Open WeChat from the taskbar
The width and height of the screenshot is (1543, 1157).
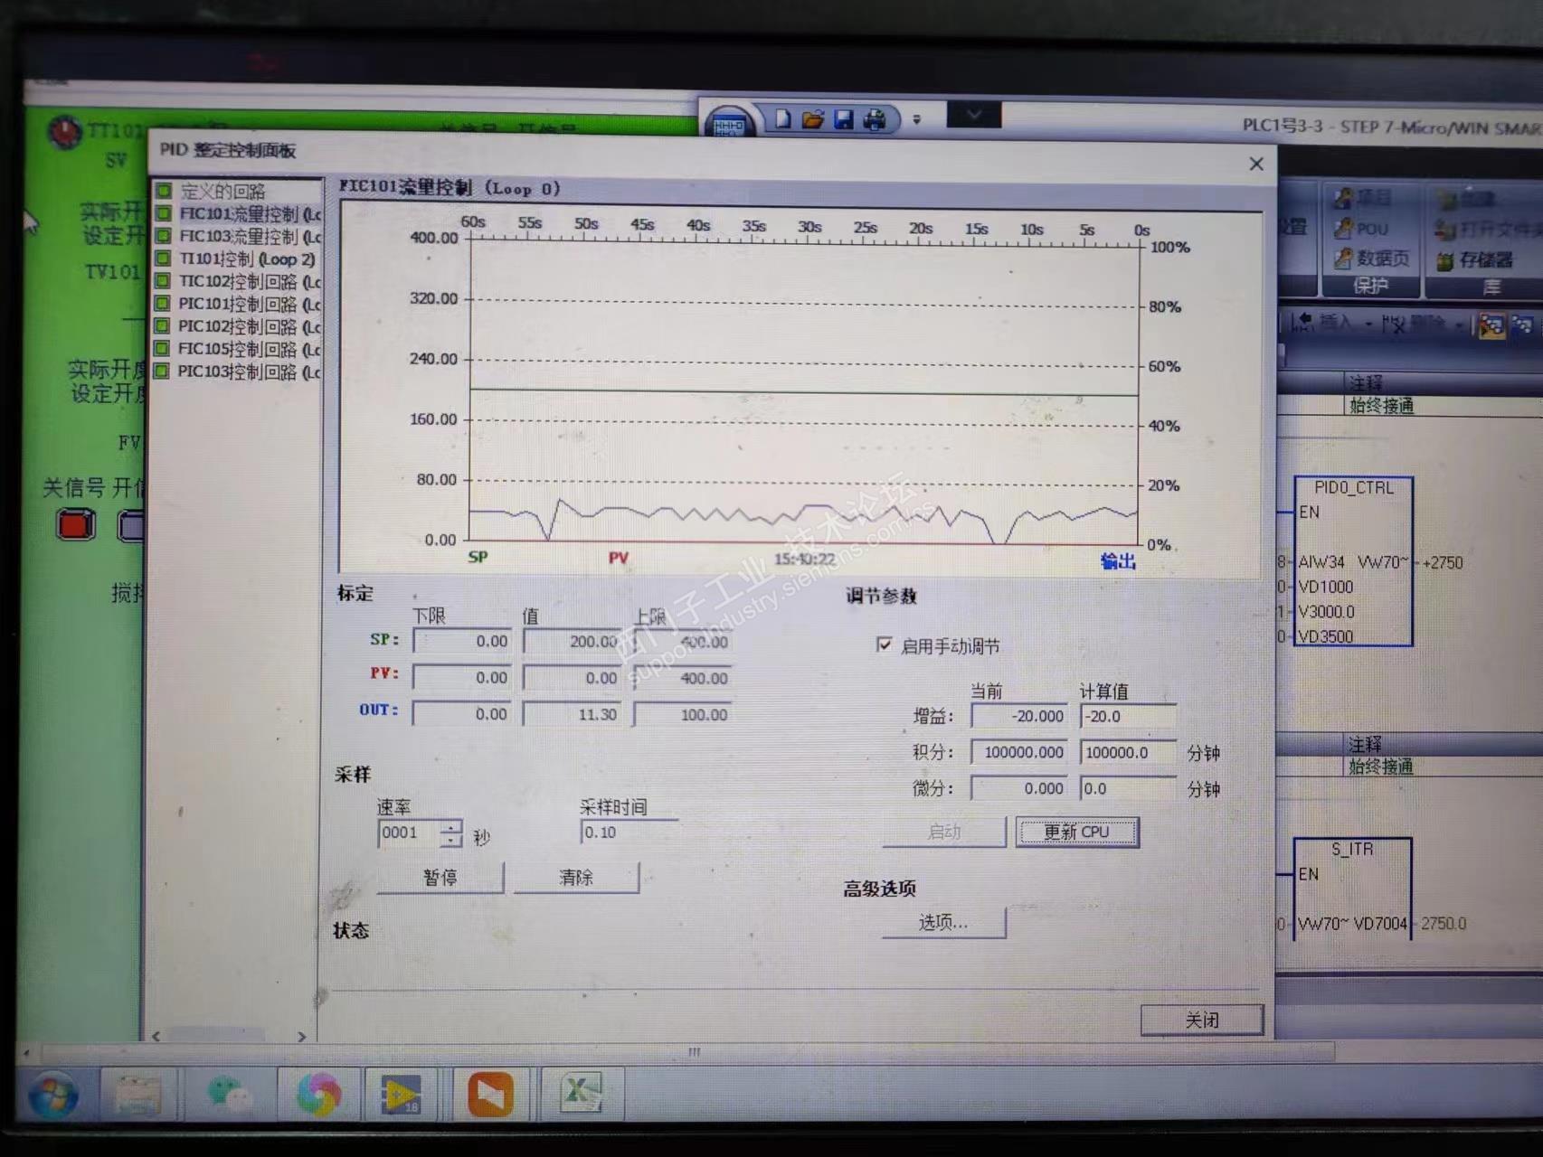tap(229, 1094)
